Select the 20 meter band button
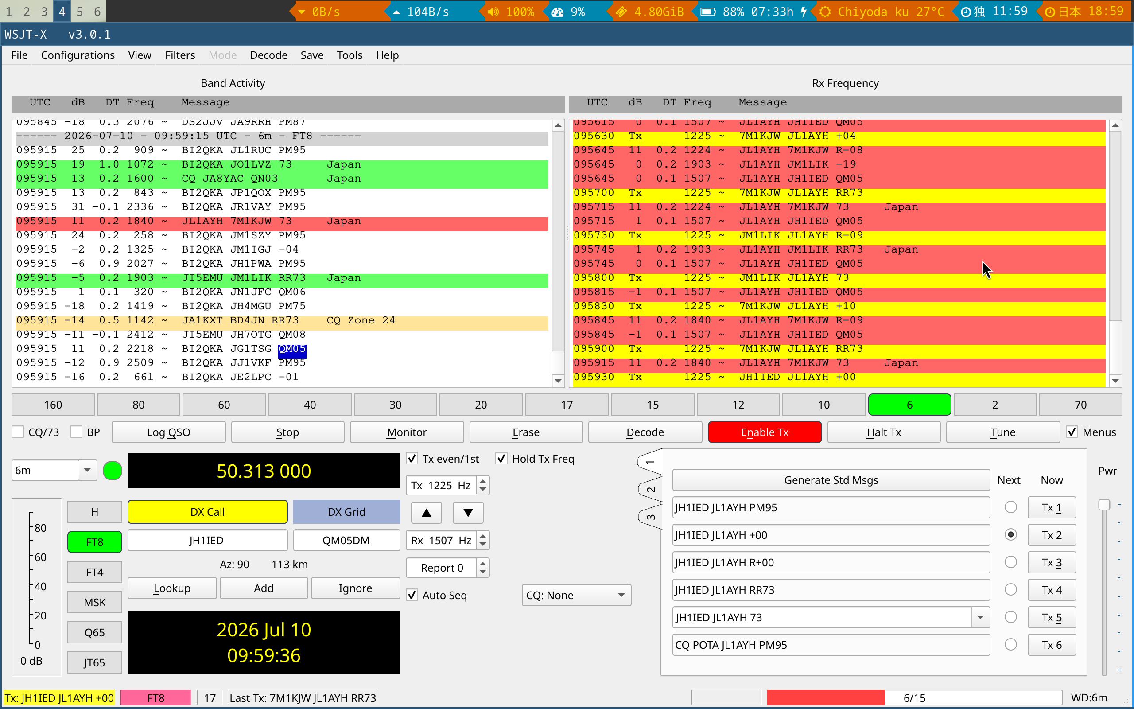Image resolution: width=1134 pixels, height=709 pixels. pos(481,404)
